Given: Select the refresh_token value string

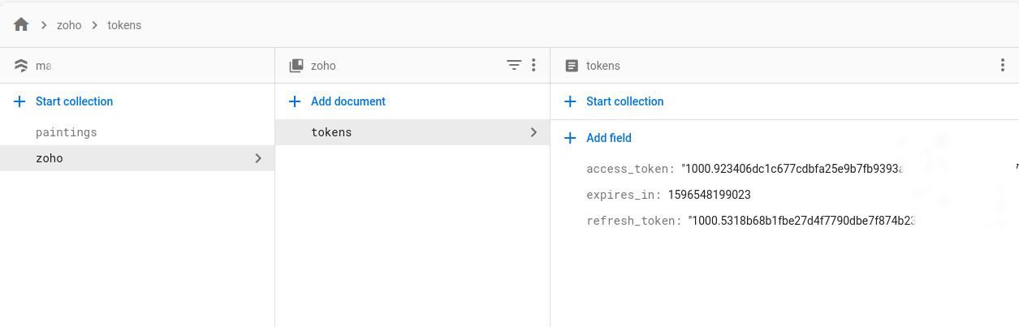Looking at the screenshot, I should (801, 221).
